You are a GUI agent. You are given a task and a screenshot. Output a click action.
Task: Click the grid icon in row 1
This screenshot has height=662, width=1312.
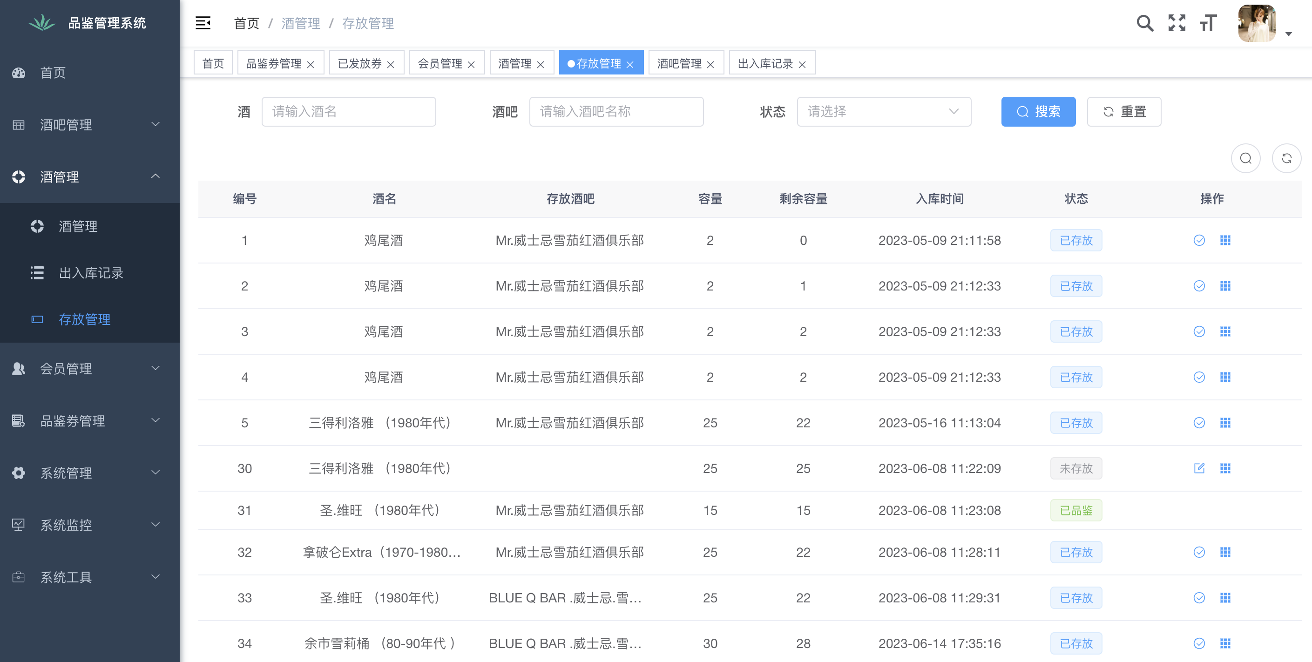click(x=1225, y=240)
